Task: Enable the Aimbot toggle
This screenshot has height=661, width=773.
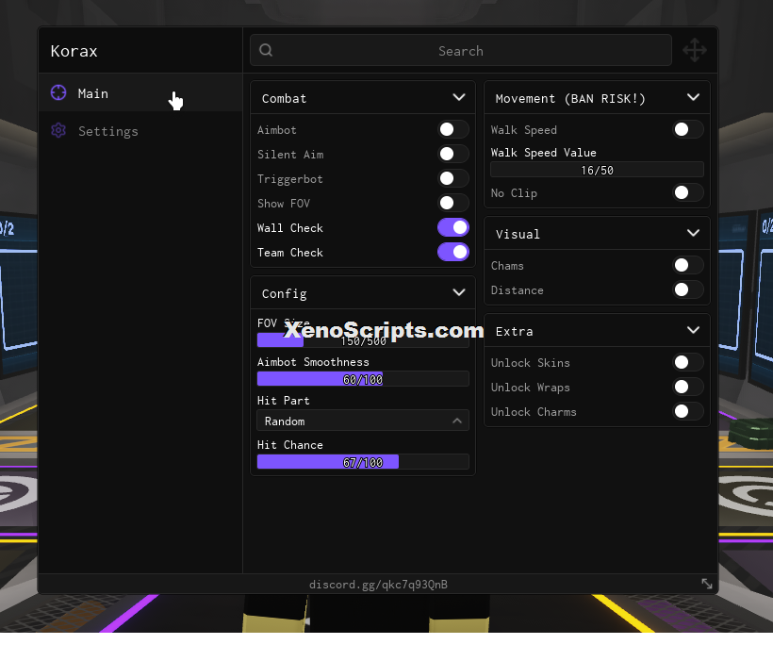Action: point(453,130)
